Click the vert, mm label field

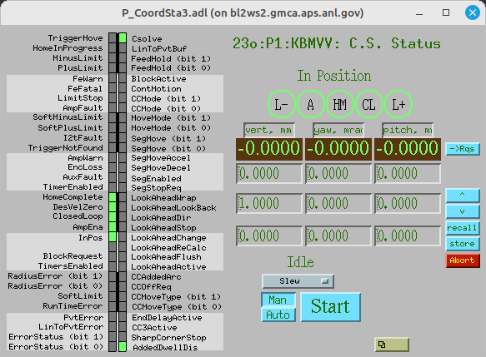tap(268, 130)
